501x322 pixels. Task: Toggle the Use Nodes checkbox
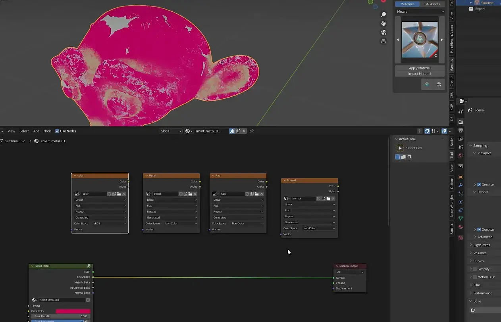(x=57, y=131)
